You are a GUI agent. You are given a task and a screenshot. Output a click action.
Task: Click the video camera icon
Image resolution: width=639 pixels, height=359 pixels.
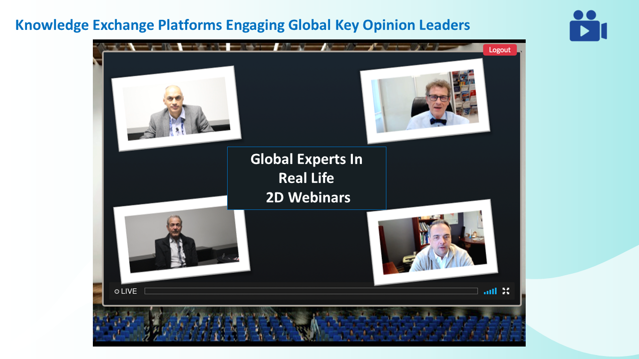[588, 25]
